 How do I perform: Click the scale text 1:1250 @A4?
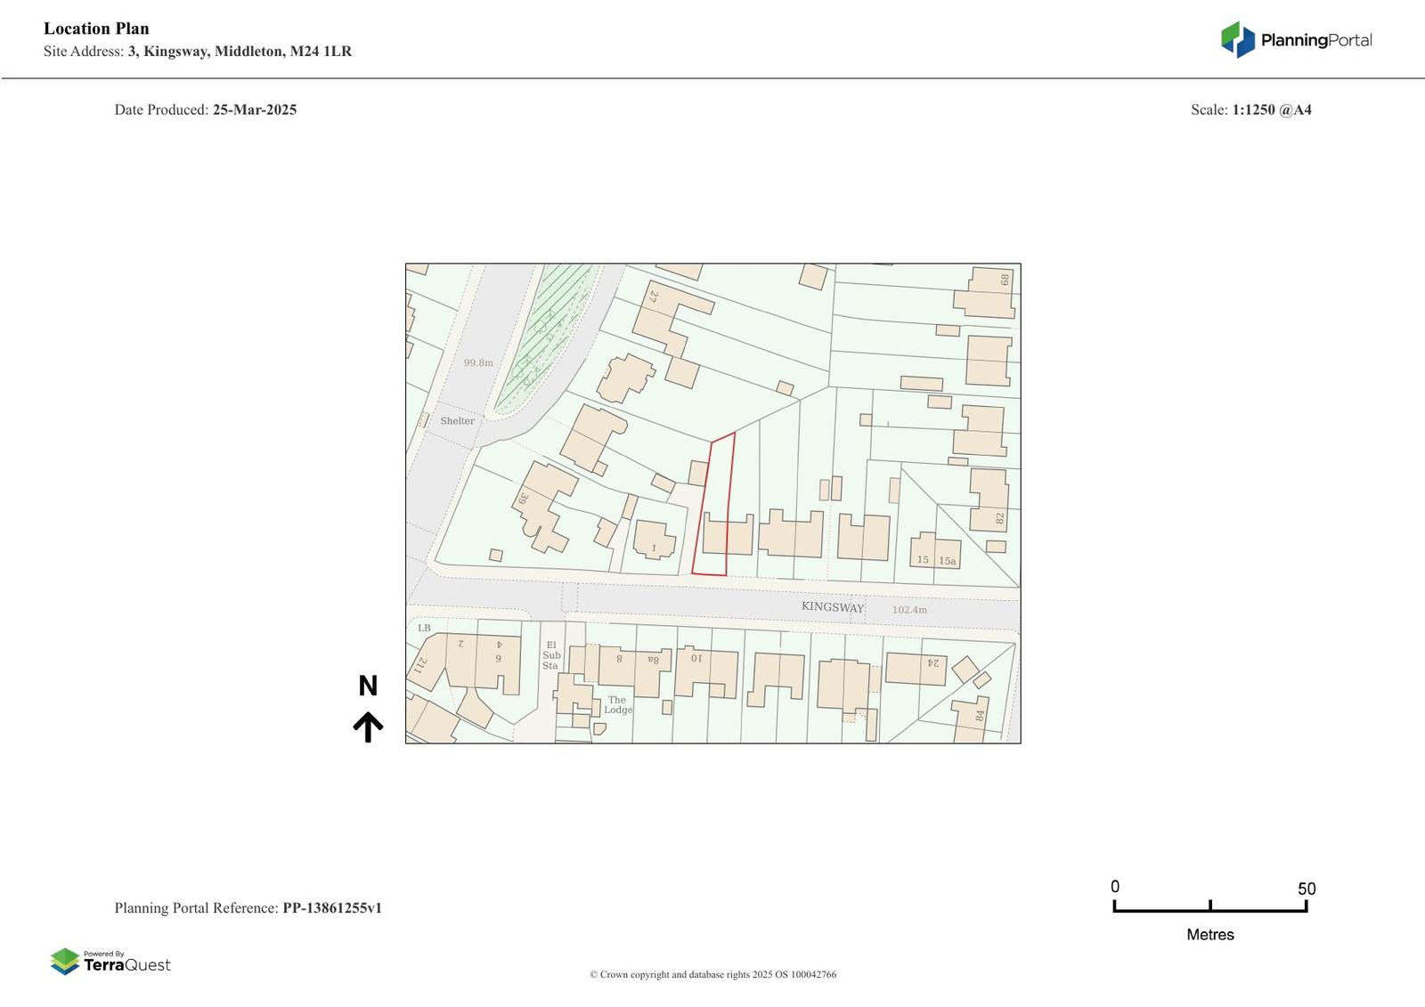tap(1271, 110)
